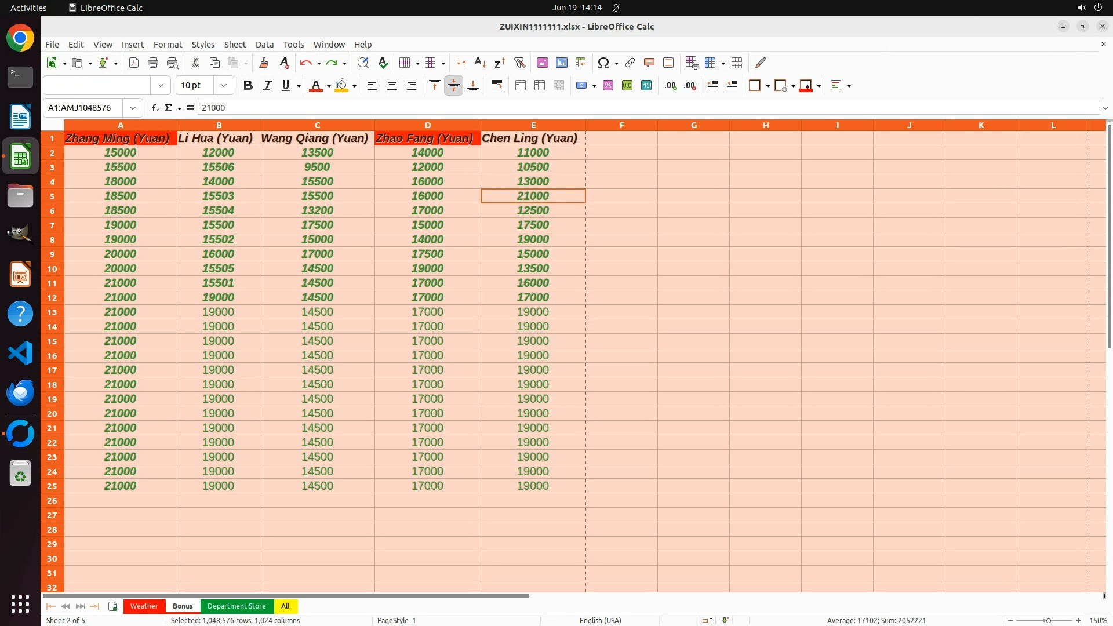1113x626 pixels.
Task: Click the yellow background color swatch button
Action: 341,86
